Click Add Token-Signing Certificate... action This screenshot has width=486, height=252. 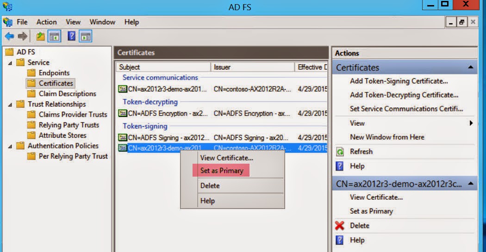(x=399, y=81)
